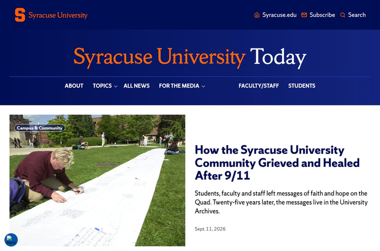
Task: Click the article summary about messages on the Quad
Action: 281,202
